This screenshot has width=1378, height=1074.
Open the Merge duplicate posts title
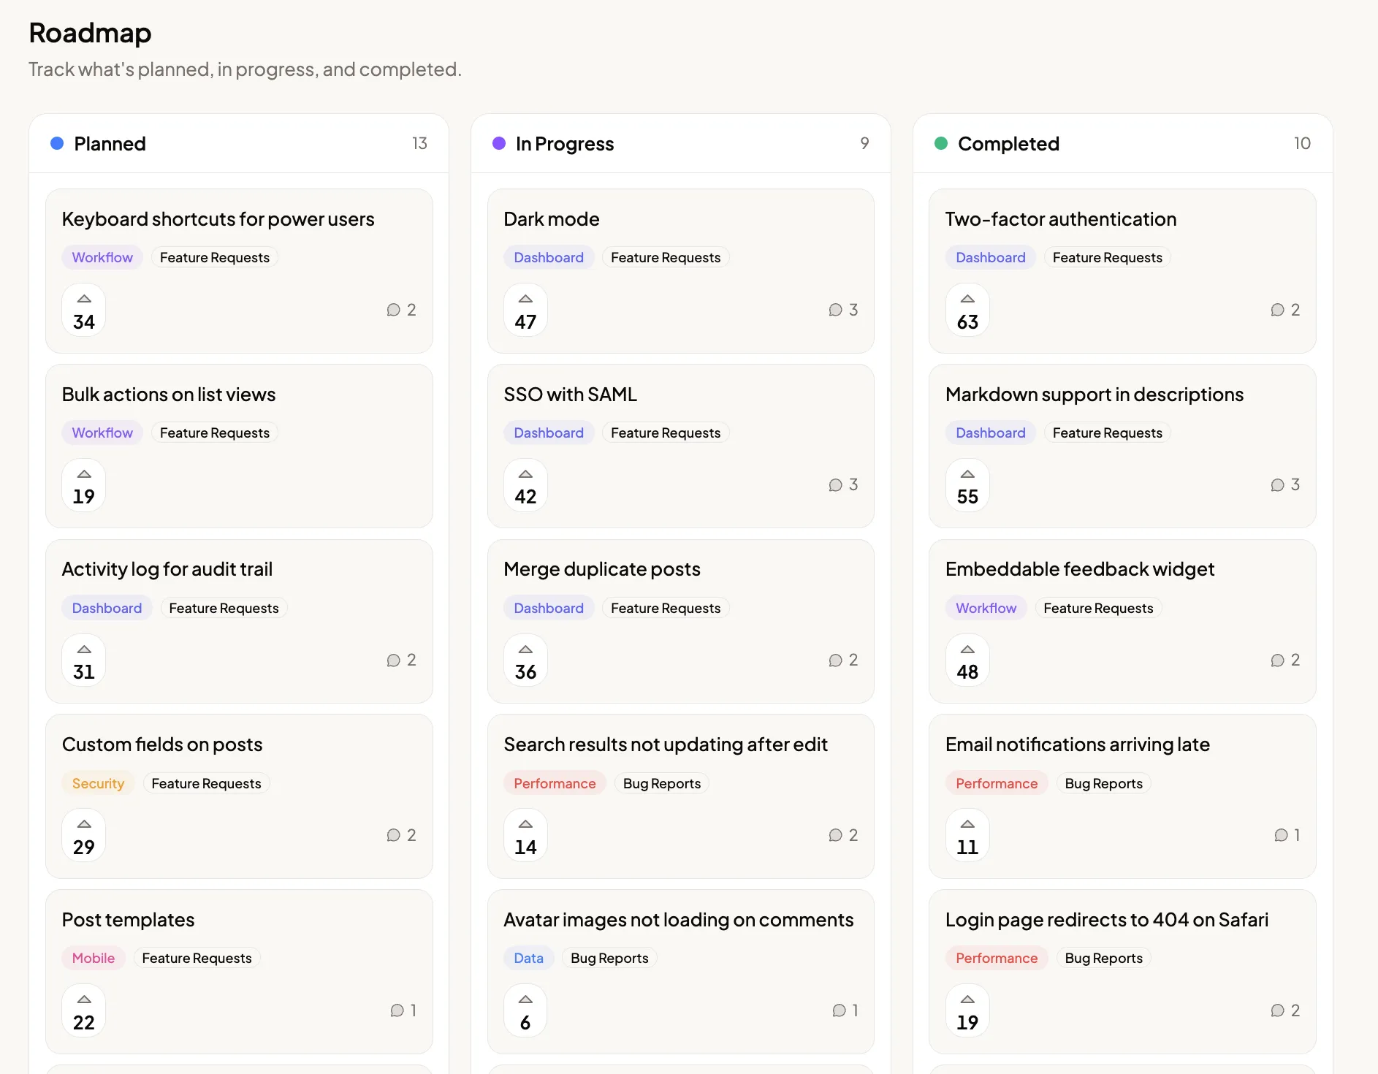[602, 569]
